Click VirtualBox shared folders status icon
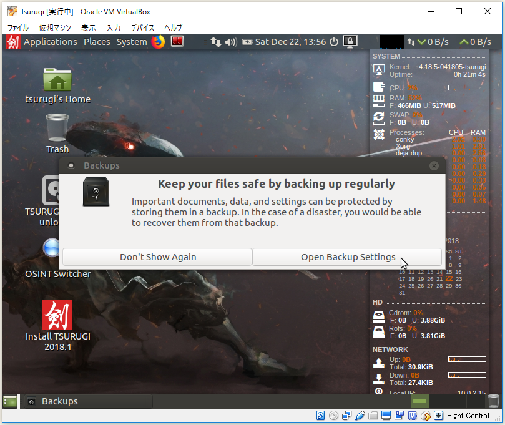Viewport: 505px width, 425px height. click(x=373, y=416)
